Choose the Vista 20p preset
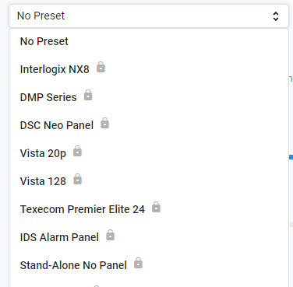 click(x=149, y=153)
